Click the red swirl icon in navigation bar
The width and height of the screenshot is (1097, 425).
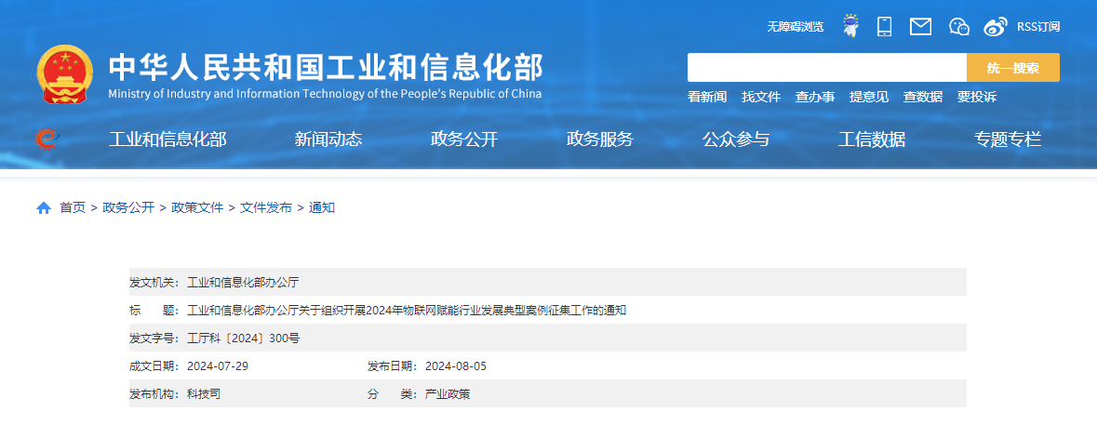(x=46, y=139)
